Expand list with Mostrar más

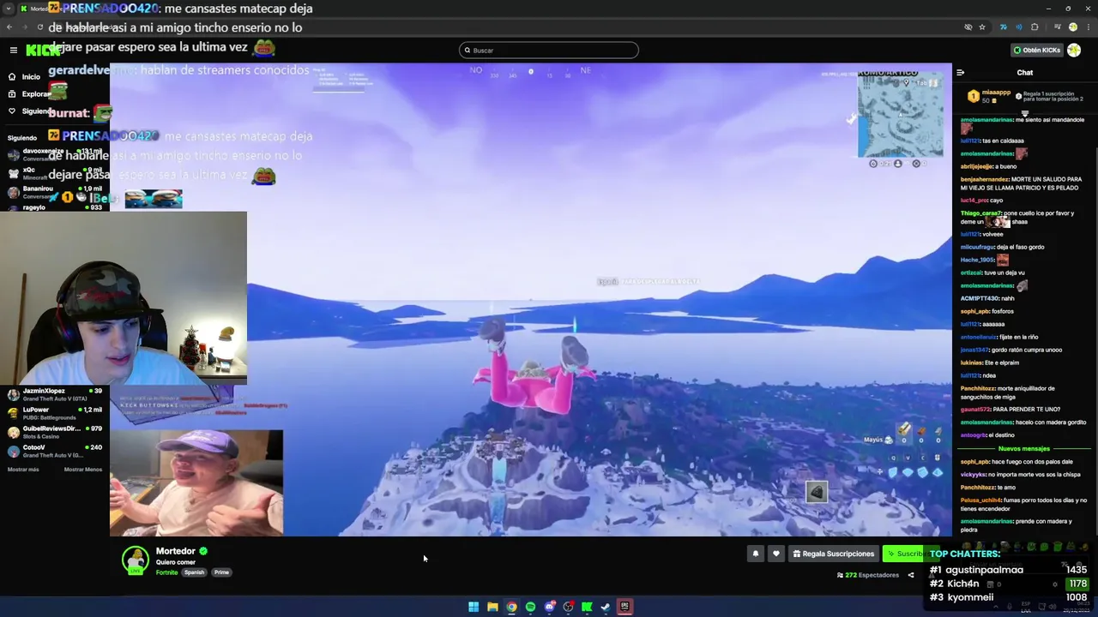click(23, 470)
